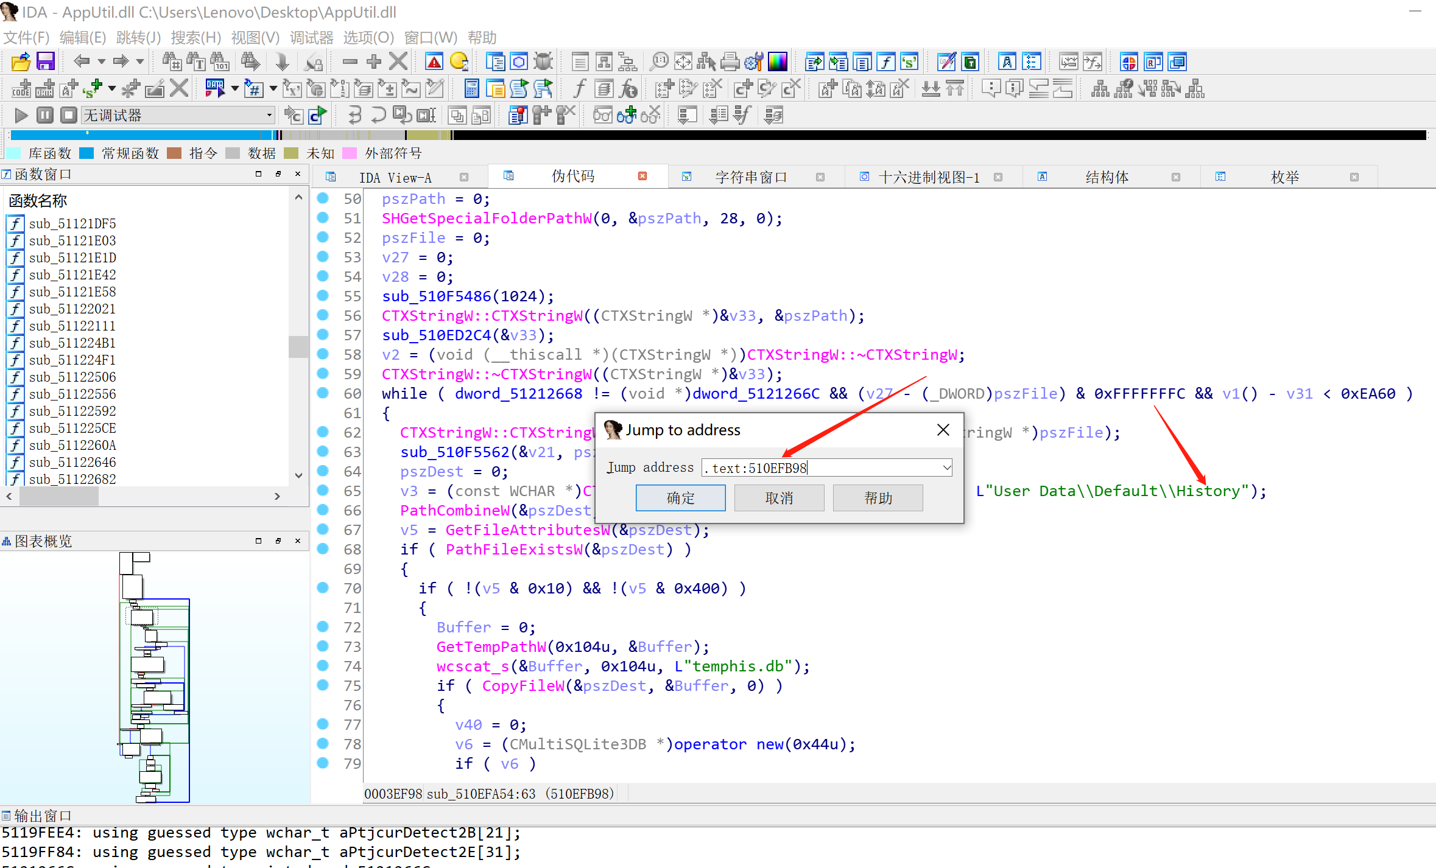Switch to the IDA View-A tab

click(x=395, y=177)
